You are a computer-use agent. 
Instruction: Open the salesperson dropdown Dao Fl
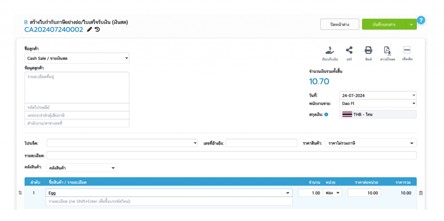377,104
